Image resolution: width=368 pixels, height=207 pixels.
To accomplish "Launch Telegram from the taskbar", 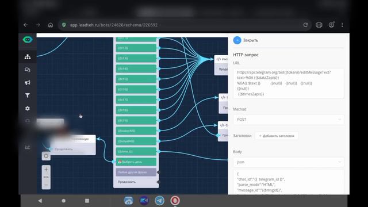I will [x=160, y=201].
